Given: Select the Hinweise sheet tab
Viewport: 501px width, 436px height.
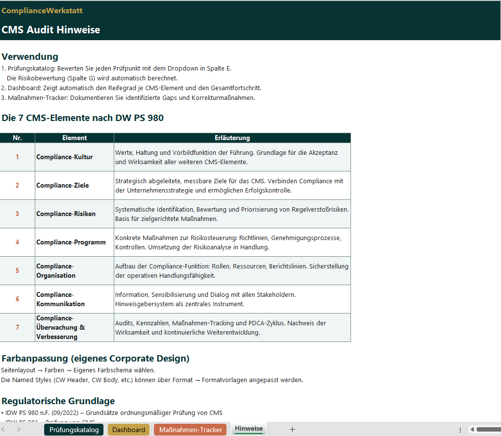Looking at the screenshot, I should pos(249,429).
